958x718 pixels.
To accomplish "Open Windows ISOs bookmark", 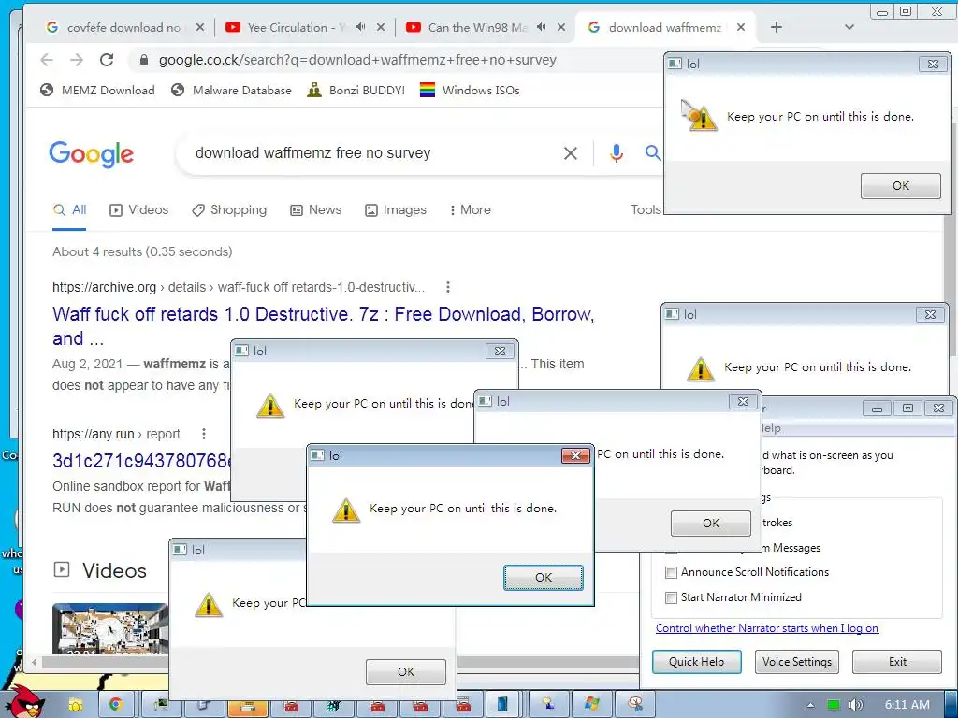I will point(470,91).
